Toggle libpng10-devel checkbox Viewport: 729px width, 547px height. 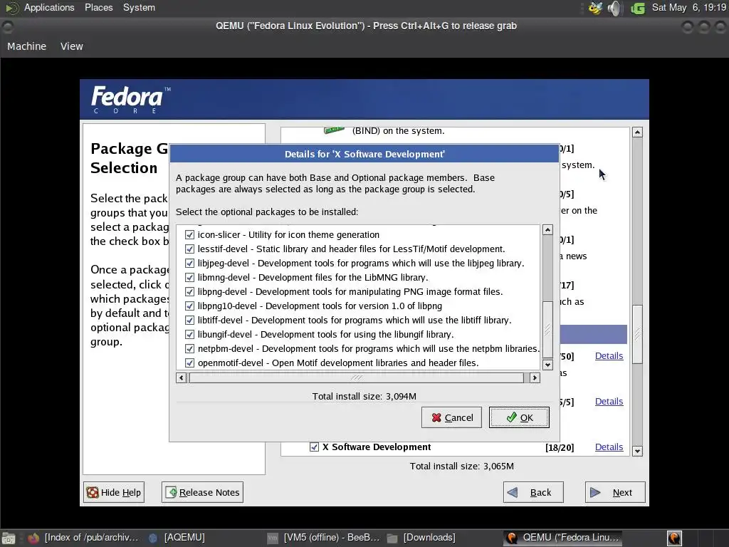pos(189,306)
